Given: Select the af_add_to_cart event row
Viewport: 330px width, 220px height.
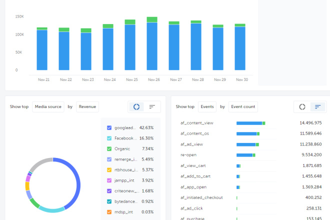Looking at the screenshot, I should [251, 176].
